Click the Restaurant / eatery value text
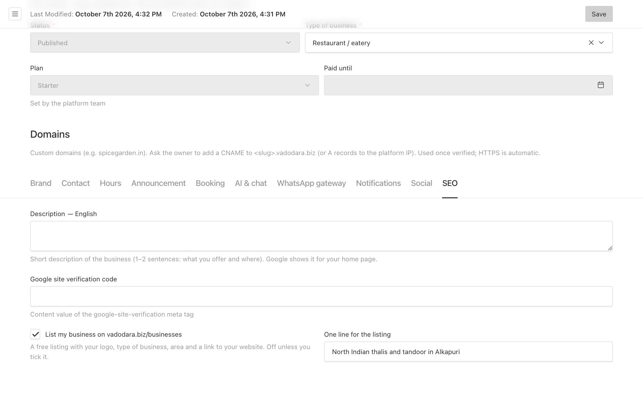 pos(341,43)
